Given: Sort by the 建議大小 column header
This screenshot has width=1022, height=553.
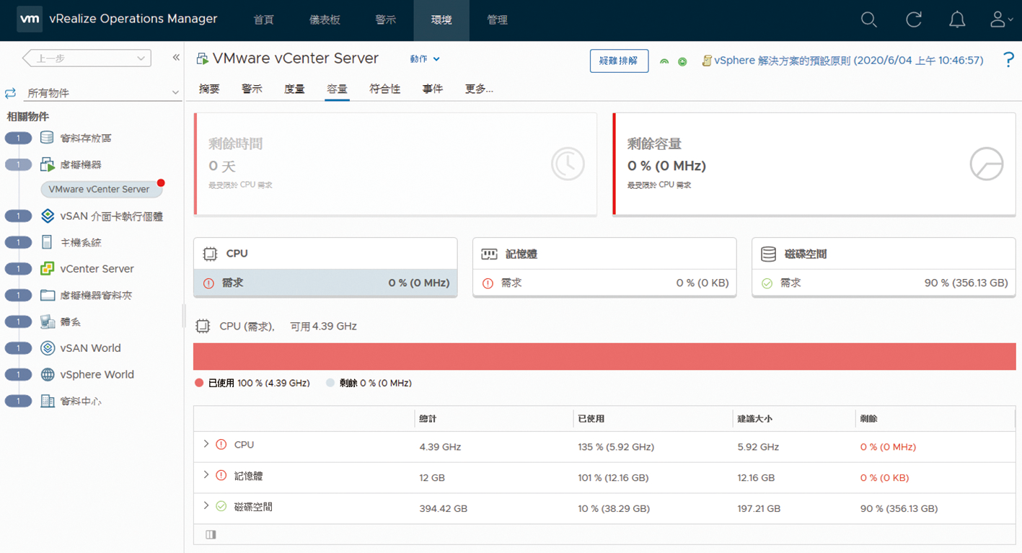Looking at the screenshot, I should 754,418.
